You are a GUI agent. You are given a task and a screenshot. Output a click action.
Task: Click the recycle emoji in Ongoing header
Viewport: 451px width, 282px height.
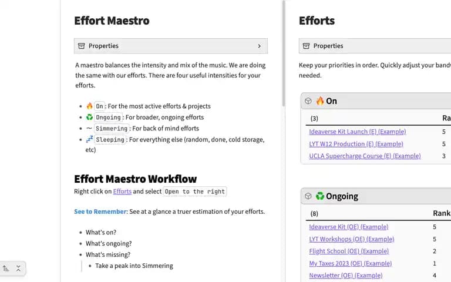320,196
